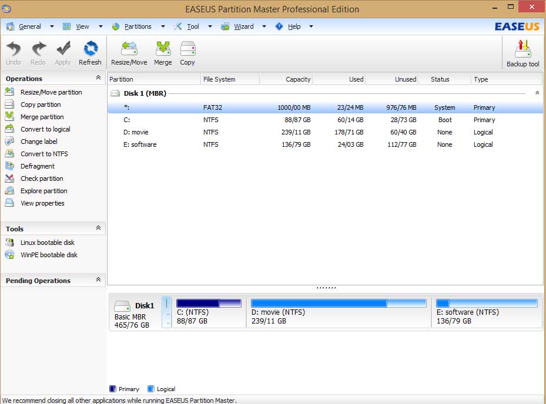This screenshot has height=404, width=546.
Task: Open the General menu dropdown arrow
Action: (x=52, y=26)
